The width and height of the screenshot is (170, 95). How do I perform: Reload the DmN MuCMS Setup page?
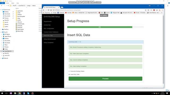click(x=48, y=10)
